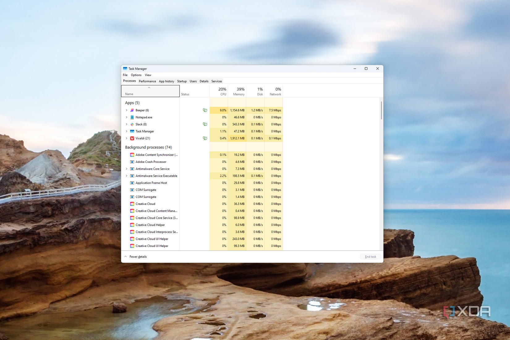
Task: Click the COM Surrogate process icon
Action: (132, 190)
